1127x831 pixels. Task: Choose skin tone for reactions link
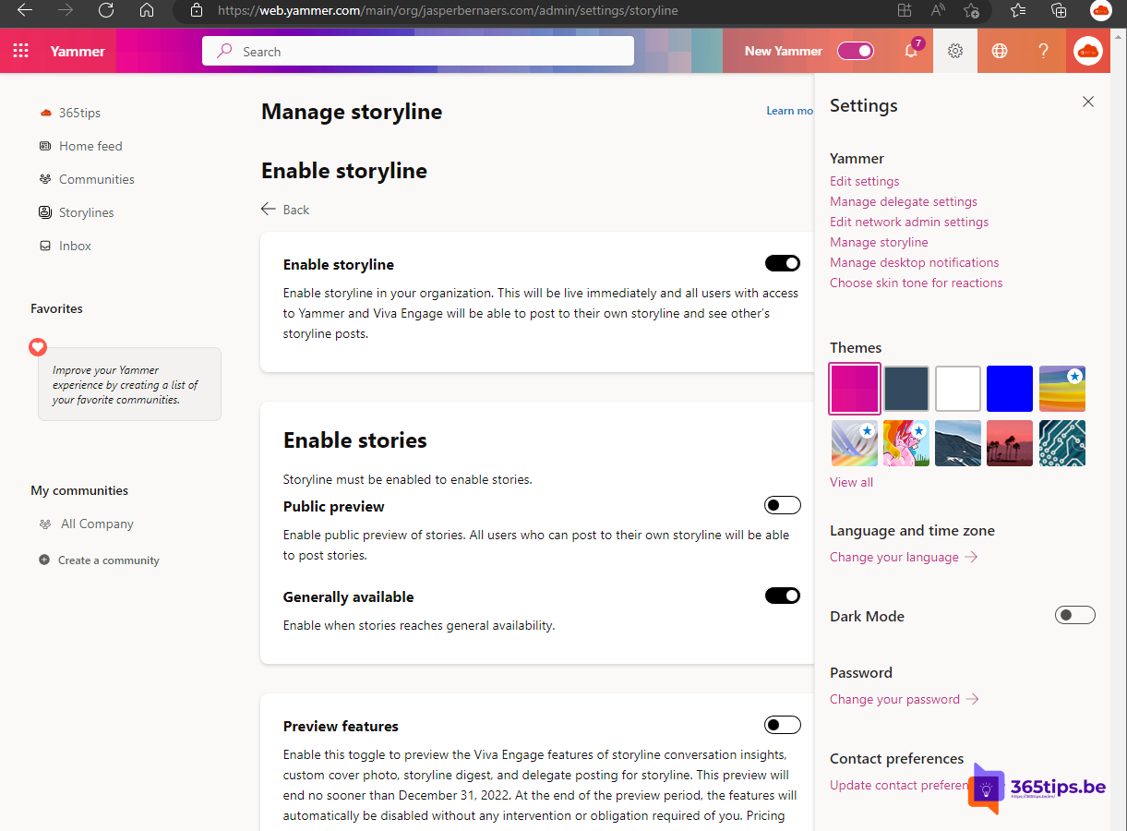(916, 283)
